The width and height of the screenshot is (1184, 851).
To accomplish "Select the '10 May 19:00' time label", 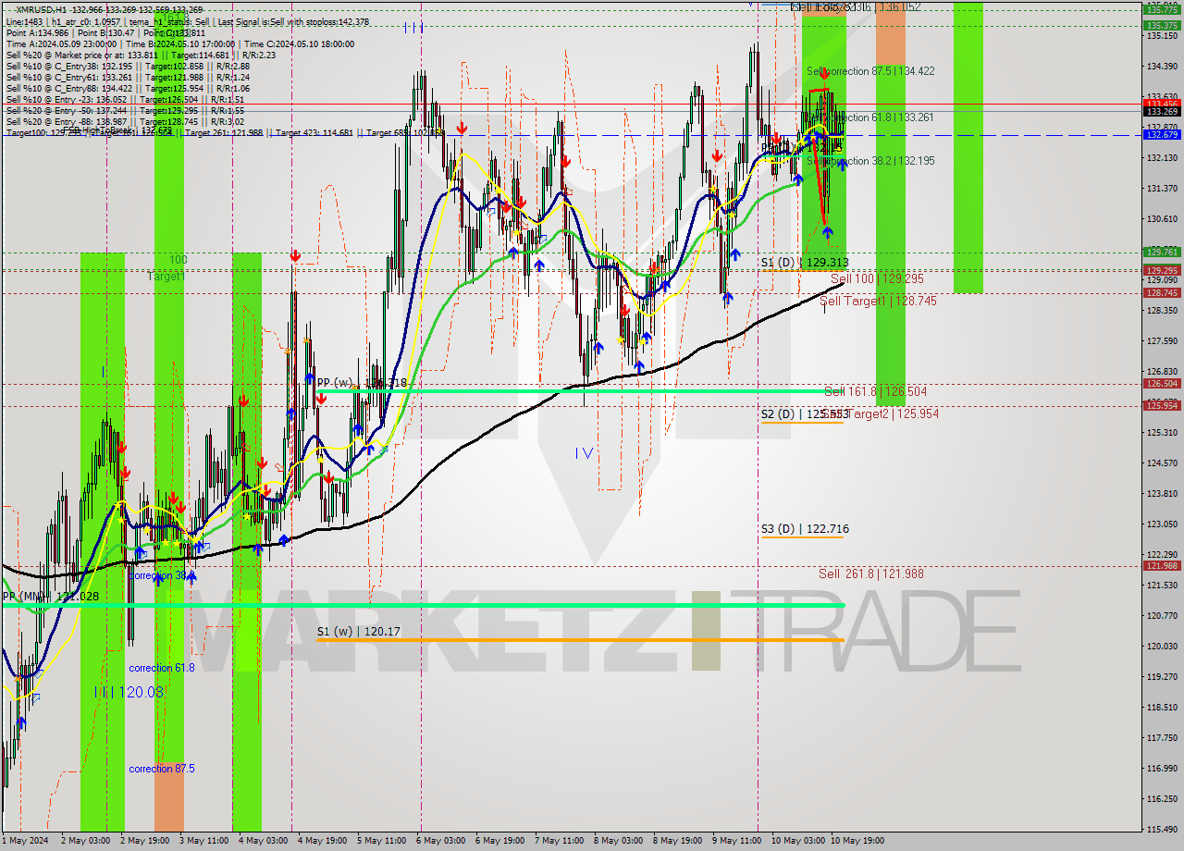I will coord(857,841).
